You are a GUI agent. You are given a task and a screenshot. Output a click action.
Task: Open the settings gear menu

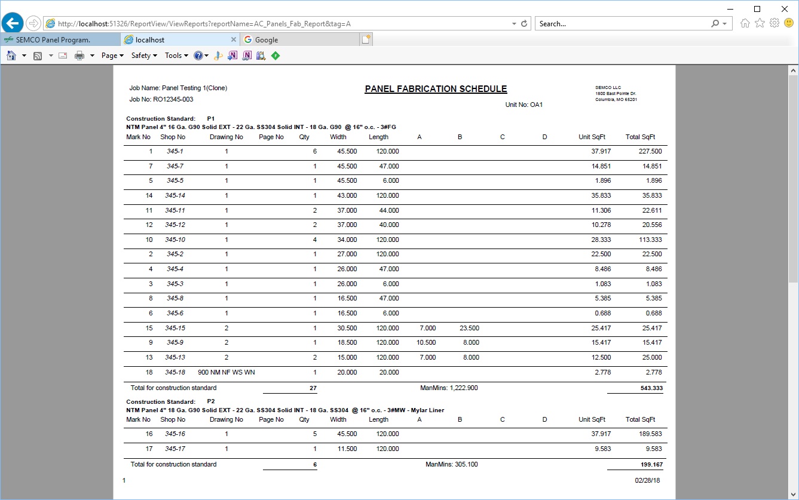(x=774, y=23)
